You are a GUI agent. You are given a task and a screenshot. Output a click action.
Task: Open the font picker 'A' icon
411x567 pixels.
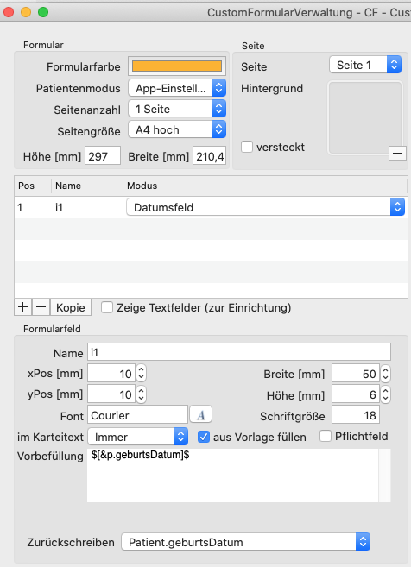(x=201, y=414)
